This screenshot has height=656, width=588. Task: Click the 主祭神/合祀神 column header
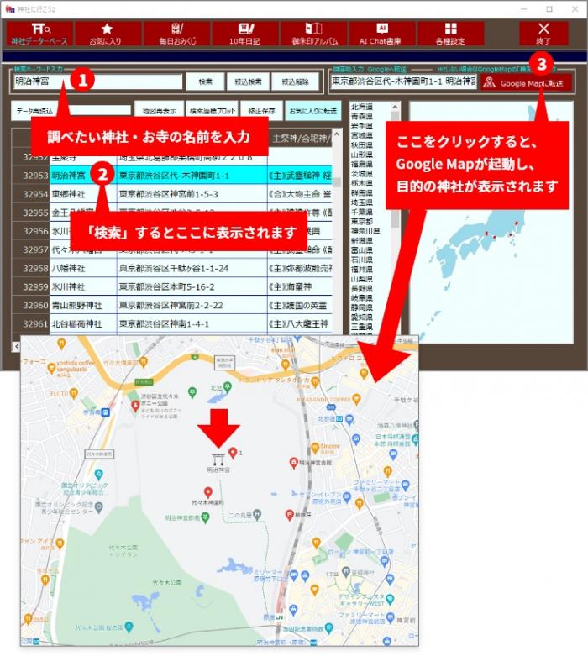pos(301,138)
